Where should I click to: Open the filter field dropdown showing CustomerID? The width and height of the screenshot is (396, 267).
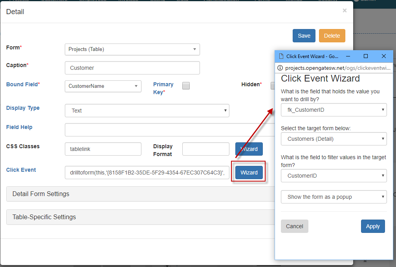pos(334,176)
